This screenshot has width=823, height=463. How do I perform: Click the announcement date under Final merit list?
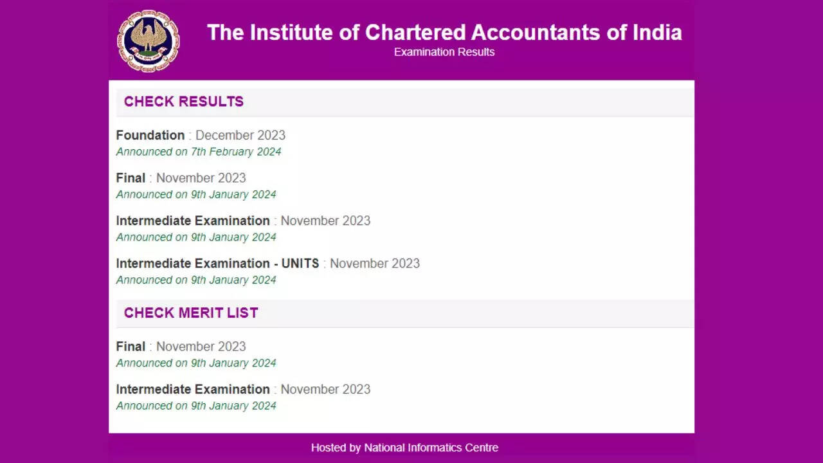[x=196, y=363]
